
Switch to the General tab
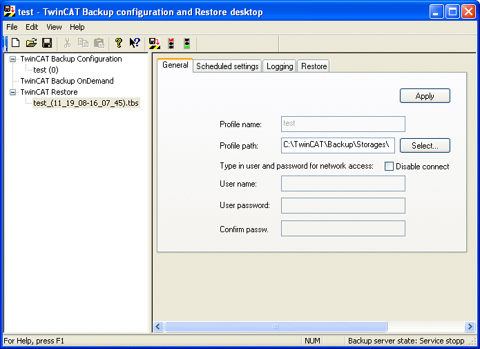click(175, 65)
